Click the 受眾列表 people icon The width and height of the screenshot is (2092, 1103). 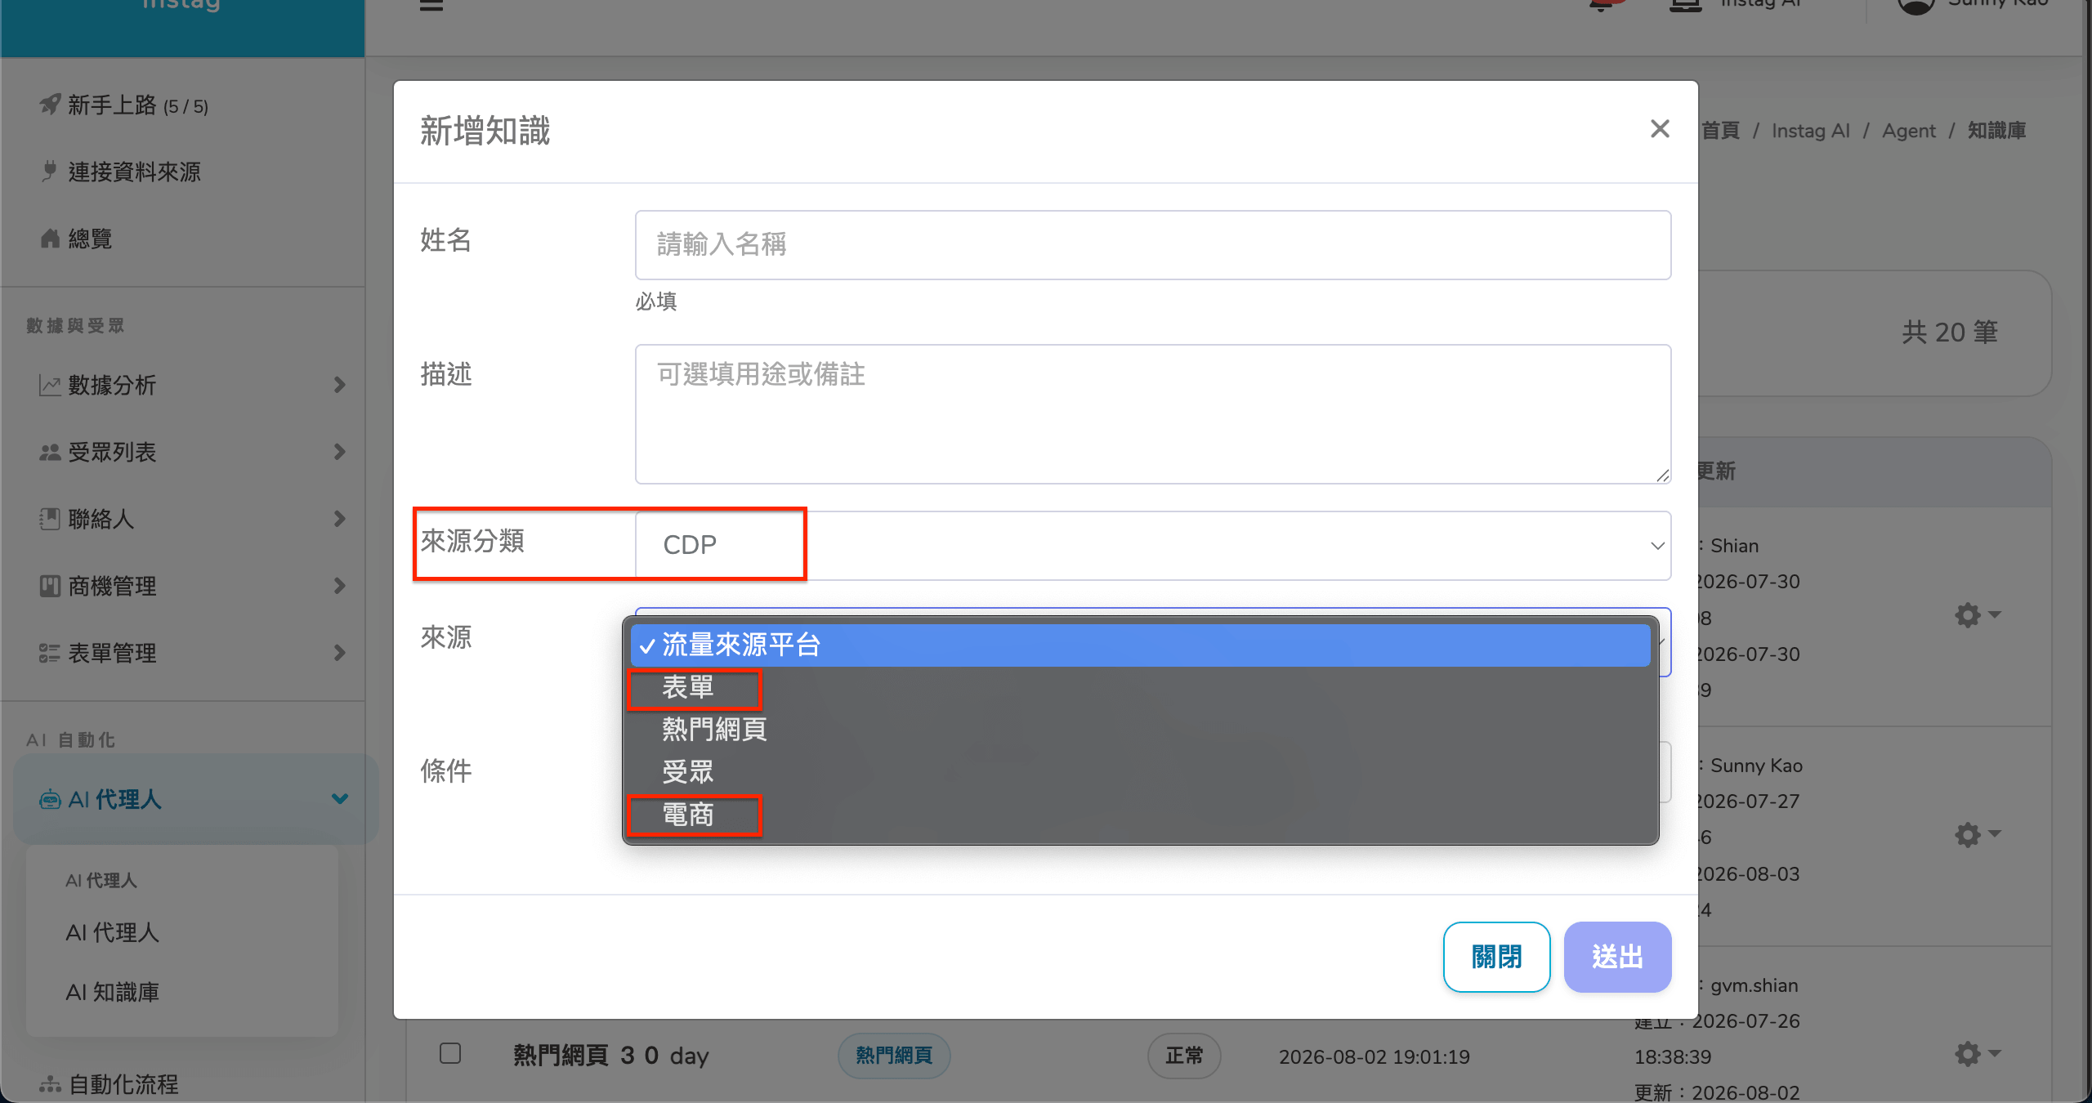[x=50, y=453]
